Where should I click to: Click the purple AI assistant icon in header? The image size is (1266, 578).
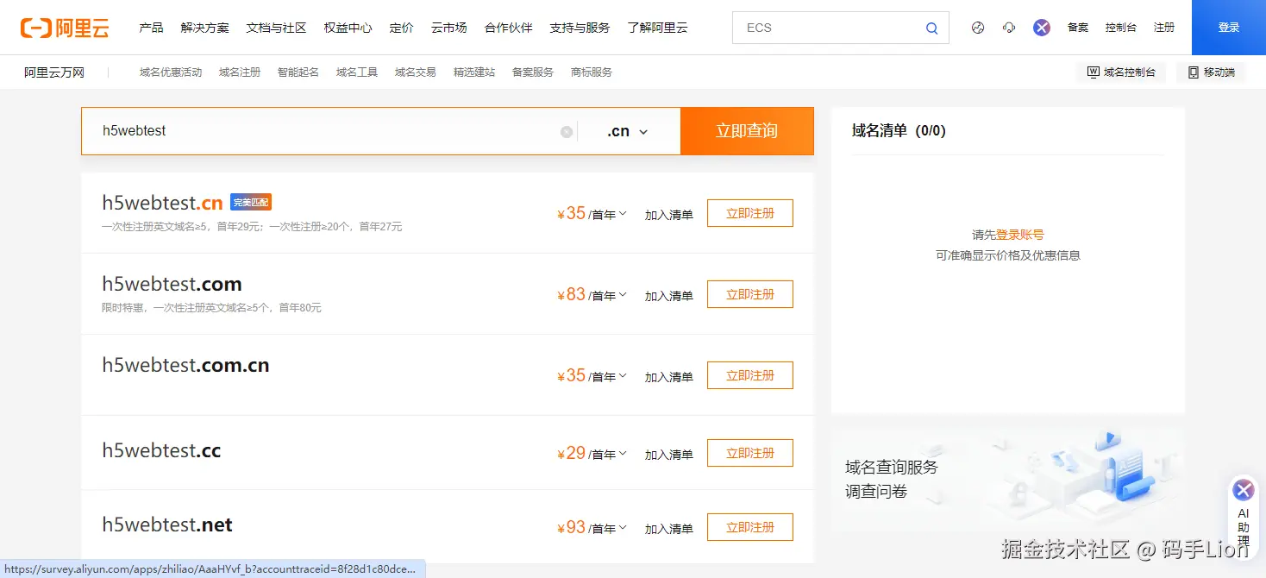coord(1042,28)
